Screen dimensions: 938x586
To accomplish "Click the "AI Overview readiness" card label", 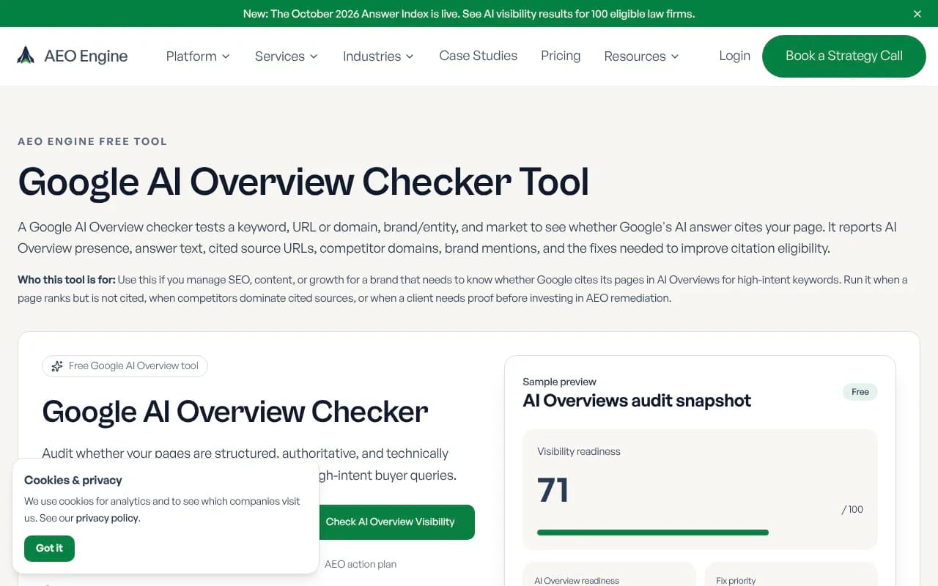I will tap(577, 580).
